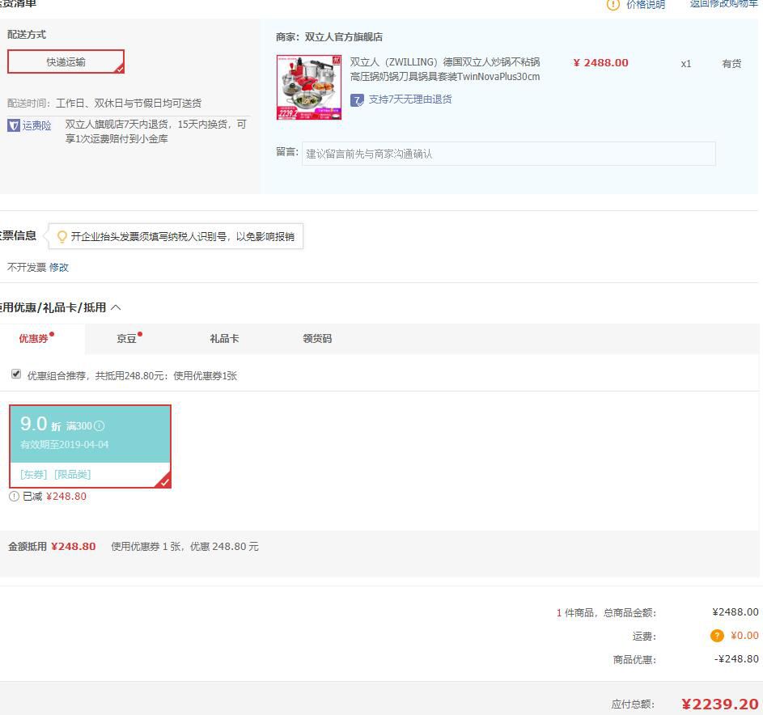Switch to the 领货码 tab

317,339
